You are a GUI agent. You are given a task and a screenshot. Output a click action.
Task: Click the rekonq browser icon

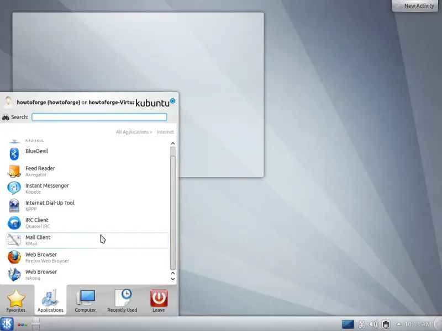tap(14, 274)
